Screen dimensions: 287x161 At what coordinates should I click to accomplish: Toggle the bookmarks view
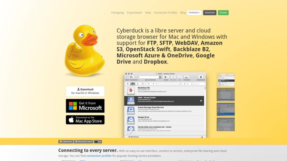[x=133, y=84]
